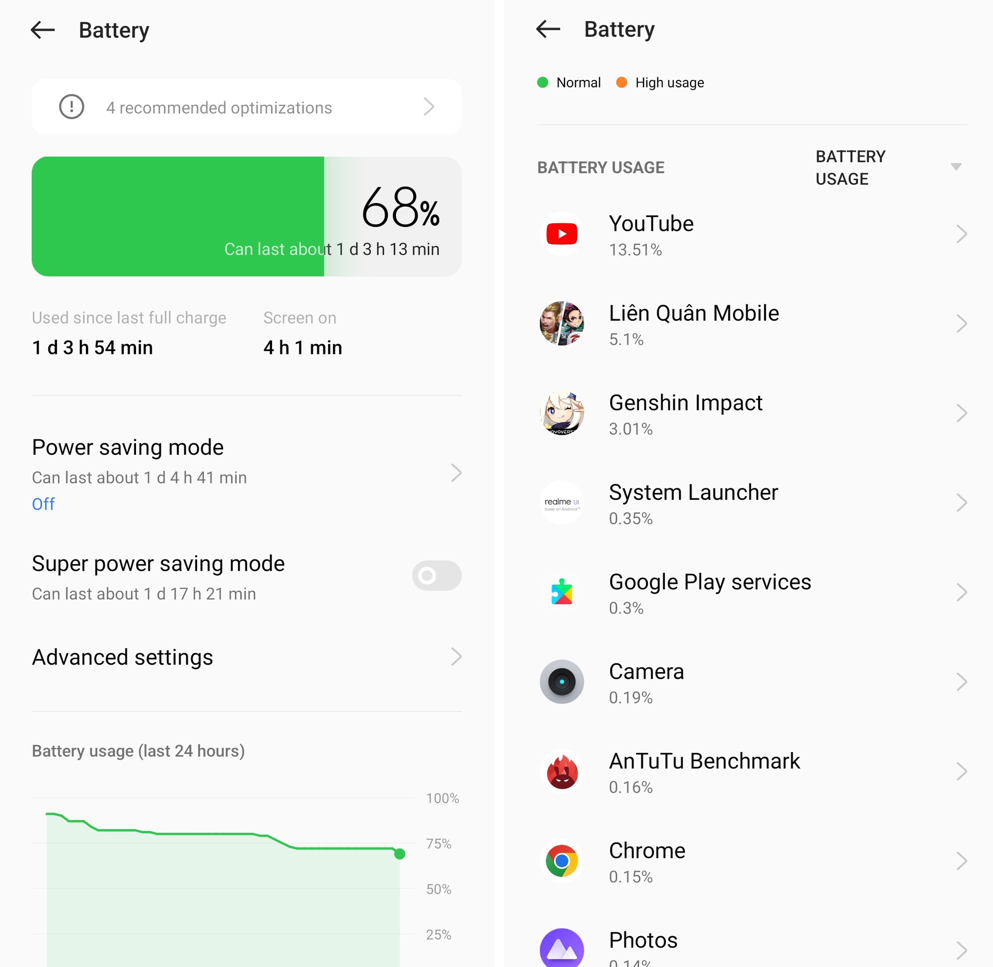Image resolution: width=993 pixels, height=967 pixels.
Task: Click back arrow on Battery screen
Action: click(x=43, y=27)
